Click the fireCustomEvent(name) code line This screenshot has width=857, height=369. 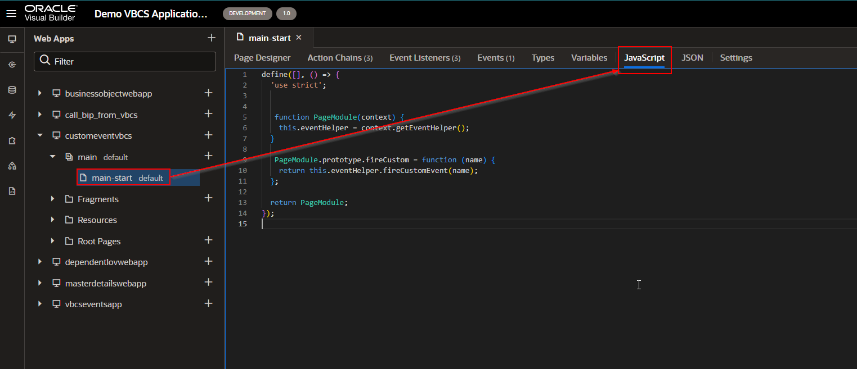[378, 170]
